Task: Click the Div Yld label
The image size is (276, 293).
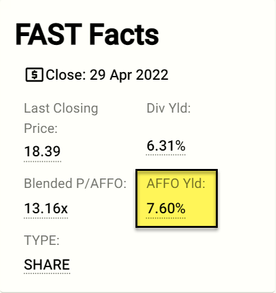Action: [168, 108]
